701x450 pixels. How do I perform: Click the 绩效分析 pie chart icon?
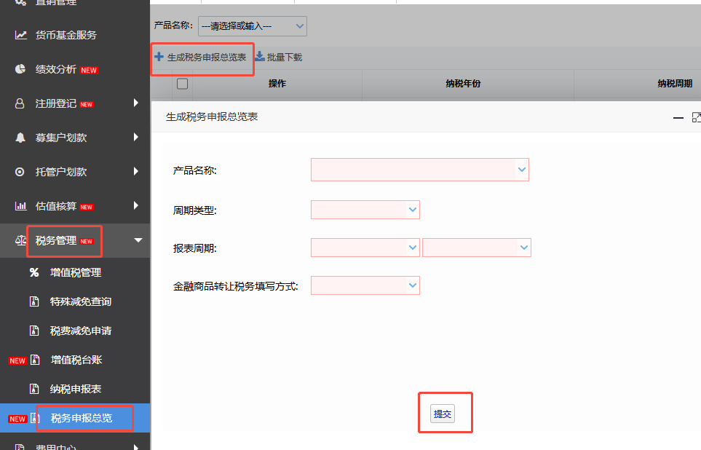coord(20,69)
